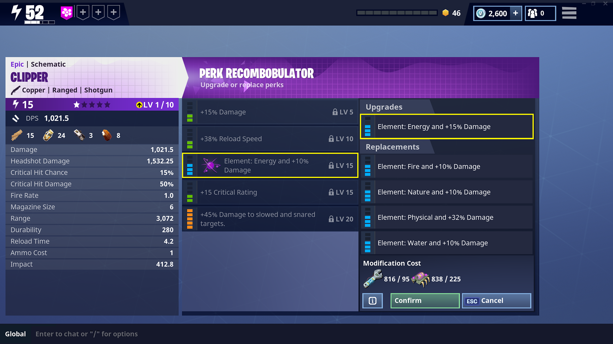
Task: Click the bug/insect modification cost icon
Action: tap(424, 278)
